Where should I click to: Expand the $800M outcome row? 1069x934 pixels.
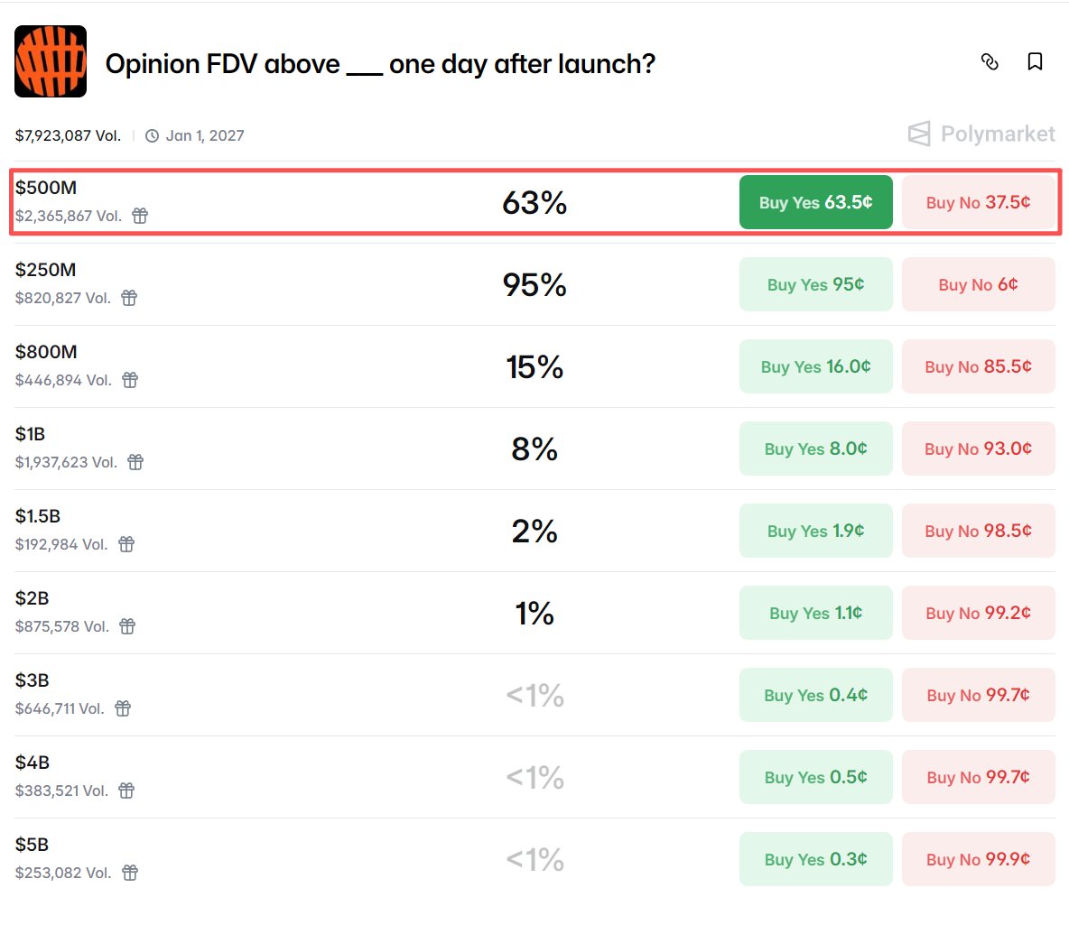coord(361,366)
